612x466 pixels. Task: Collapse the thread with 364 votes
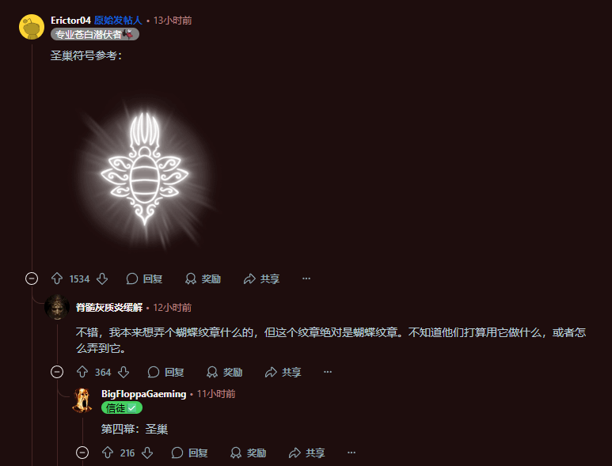point(57,372)
